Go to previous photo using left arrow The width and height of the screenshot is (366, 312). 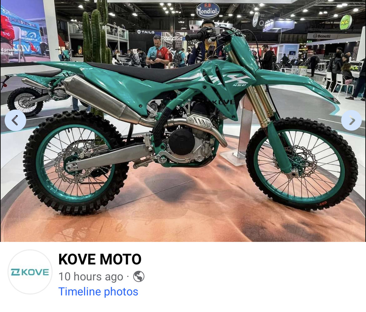pyautogui.click(x=15, y=120)
